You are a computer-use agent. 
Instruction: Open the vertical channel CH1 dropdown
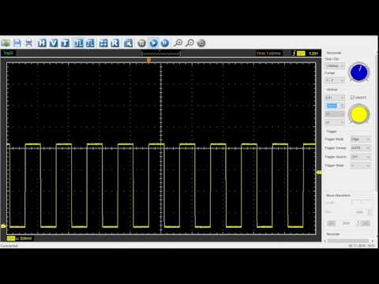click(x=335, y=98)
